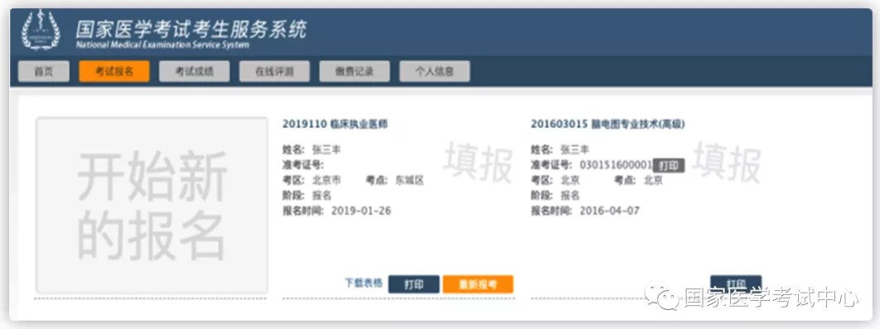Click 填报 on the 临床执业医师 card

pos(478,164)
